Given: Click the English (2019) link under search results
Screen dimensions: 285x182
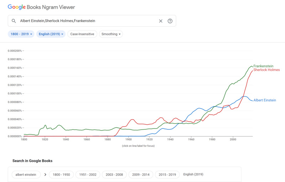Looking at the screenshot, I should click(193, 175).
